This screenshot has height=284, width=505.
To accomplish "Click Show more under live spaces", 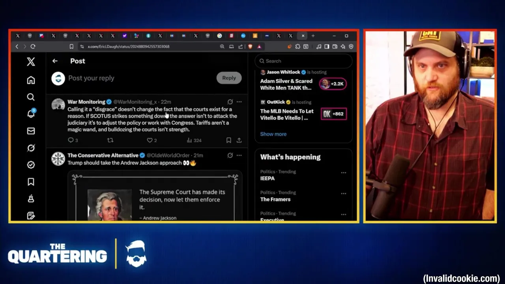I will point(273,134).
